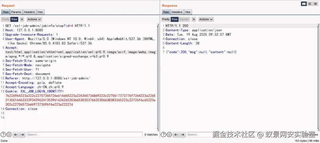Switch to the Response Headers tab
320x143 pixels.
point(177,12)
